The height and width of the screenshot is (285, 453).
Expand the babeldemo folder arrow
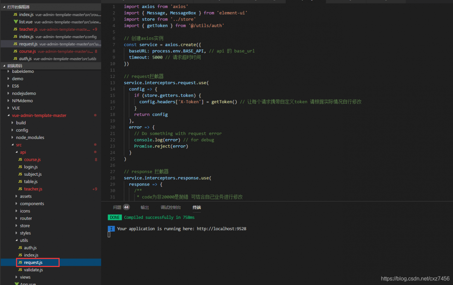pyautogui.click(x=8, y=71)
